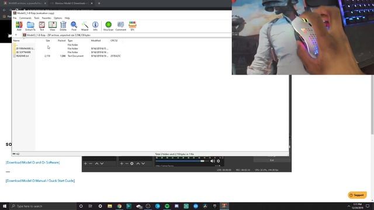Viewport: 374px width, 210px height.
Task: Open the Favorites menu
Action: click(x=47, y=18)
